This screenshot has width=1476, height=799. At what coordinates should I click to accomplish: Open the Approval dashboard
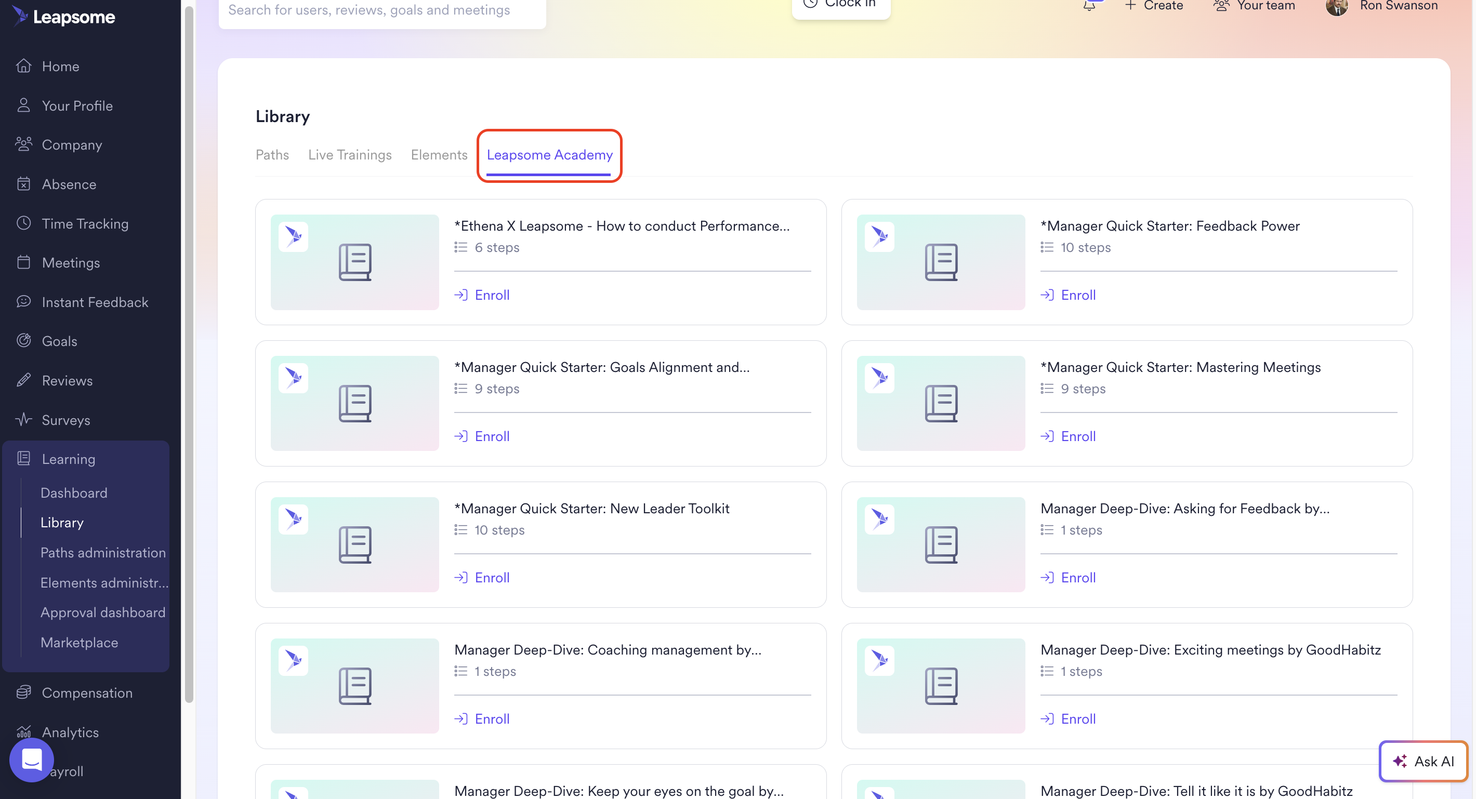coord(103,612)
